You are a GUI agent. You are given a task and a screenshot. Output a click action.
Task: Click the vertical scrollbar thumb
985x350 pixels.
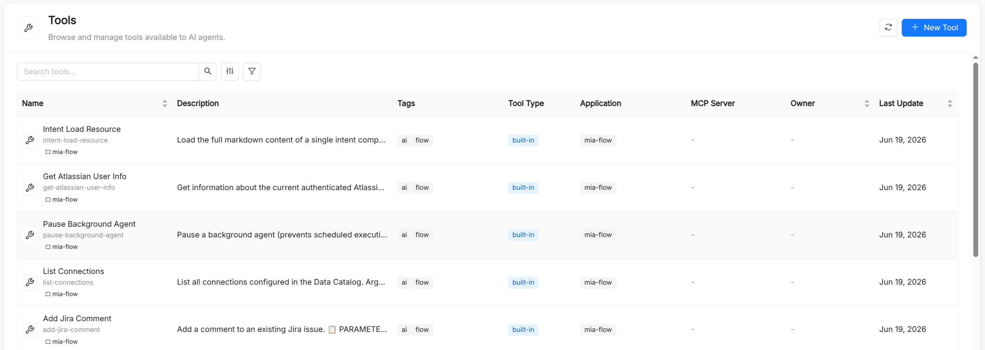tap(975, 159)
